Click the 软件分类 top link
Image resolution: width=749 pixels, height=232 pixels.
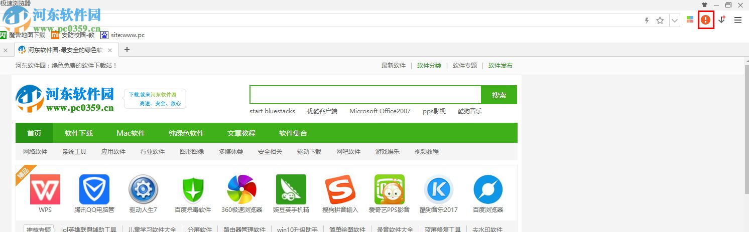[429, 66]
